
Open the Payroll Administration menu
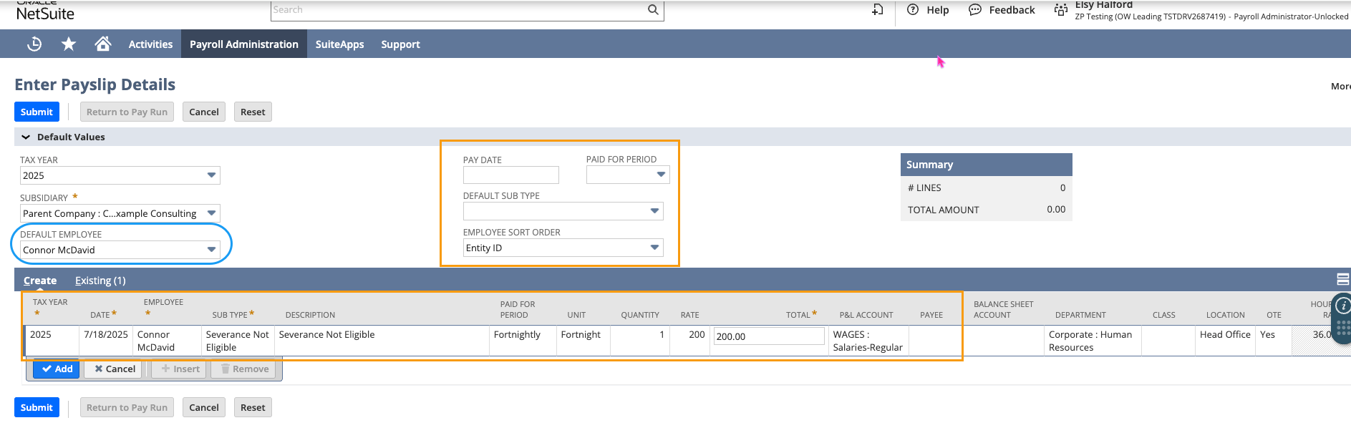[x=244, y=44]
